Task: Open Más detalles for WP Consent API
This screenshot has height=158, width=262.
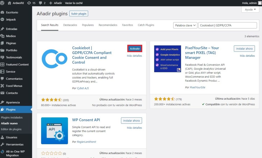Action: [134, 128]
